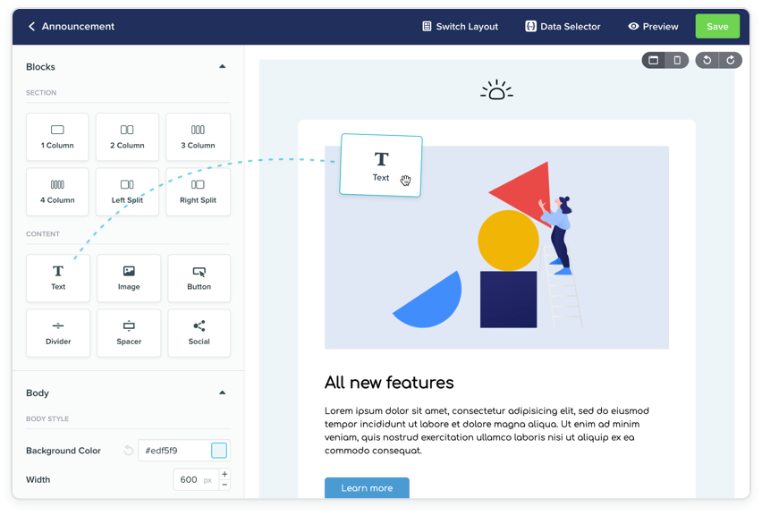Switch to mobile view icon
The image size is (762, 515).
(x=677, y=60)
